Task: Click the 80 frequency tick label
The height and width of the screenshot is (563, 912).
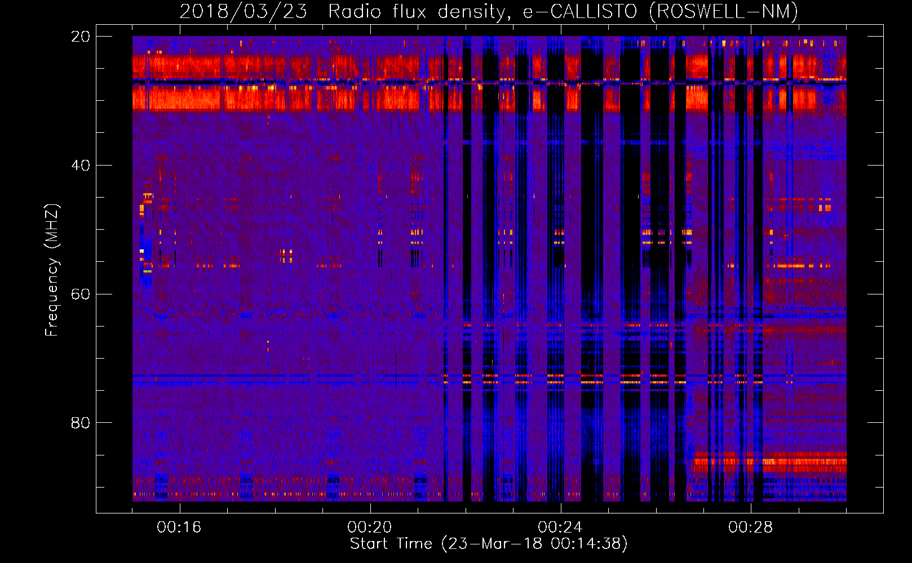Action: (81, 423)
